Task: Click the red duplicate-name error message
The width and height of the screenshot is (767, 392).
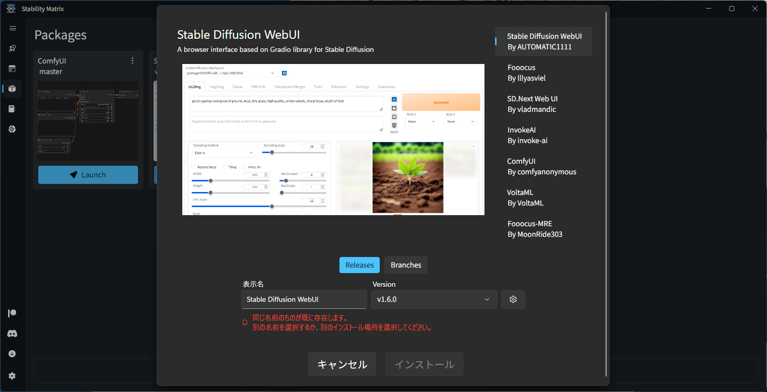Action: 342,322
